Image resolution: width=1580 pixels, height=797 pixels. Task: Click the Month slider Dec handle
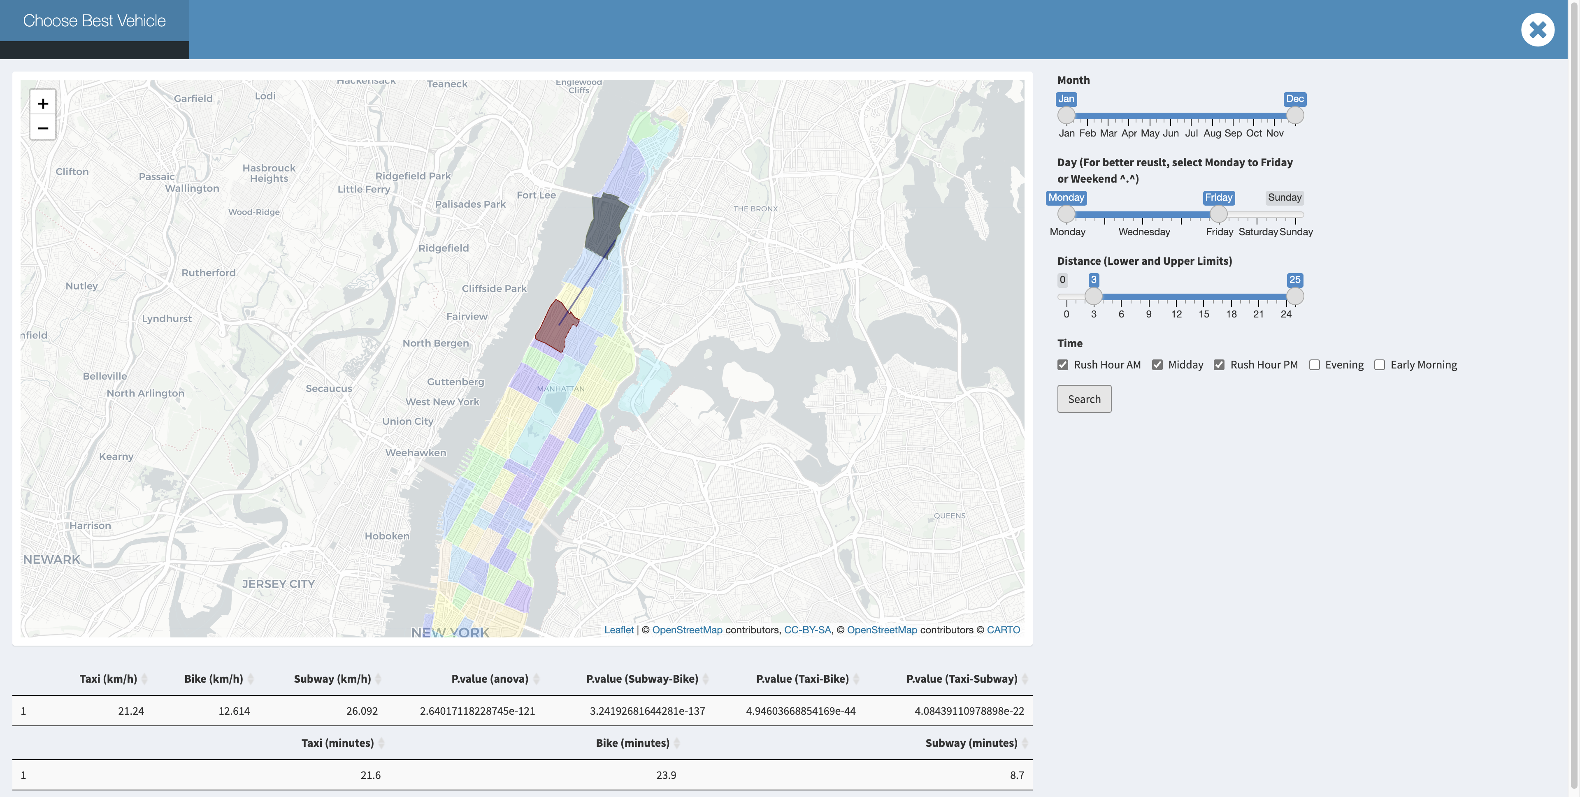click(x=1295, y=115)
